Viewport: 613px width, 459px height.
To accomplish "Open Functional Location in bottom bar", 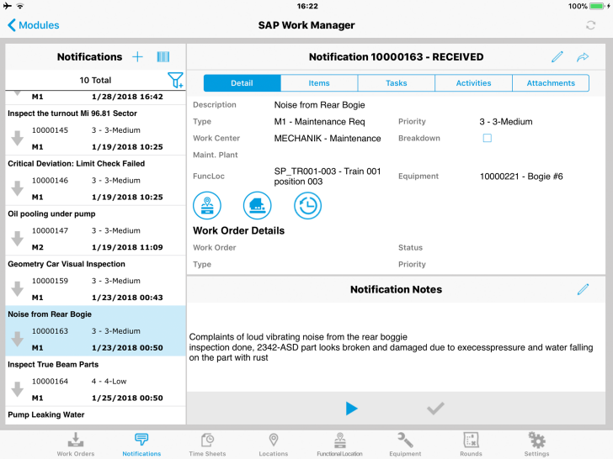I will (x=339, y=444).
